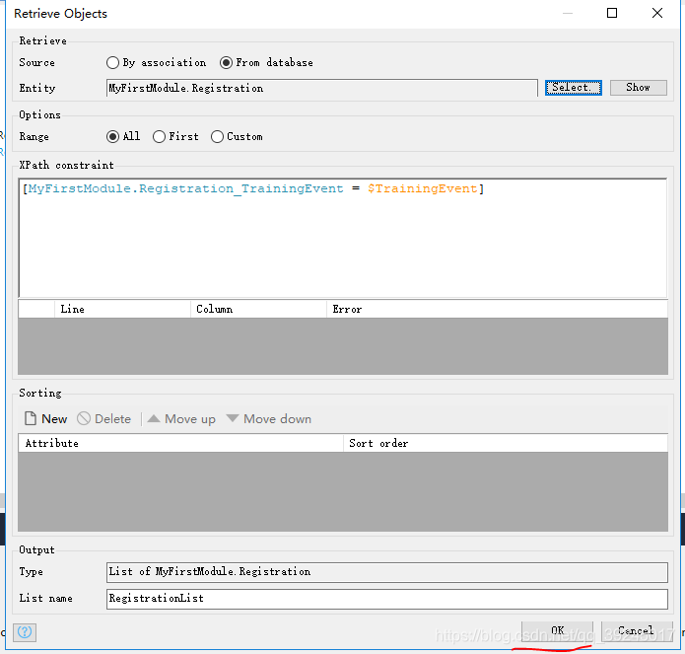Cancel the Retrieve Objects dialog
The height and width of the screenshot is (654, 685).
click(x=635, y=630)
